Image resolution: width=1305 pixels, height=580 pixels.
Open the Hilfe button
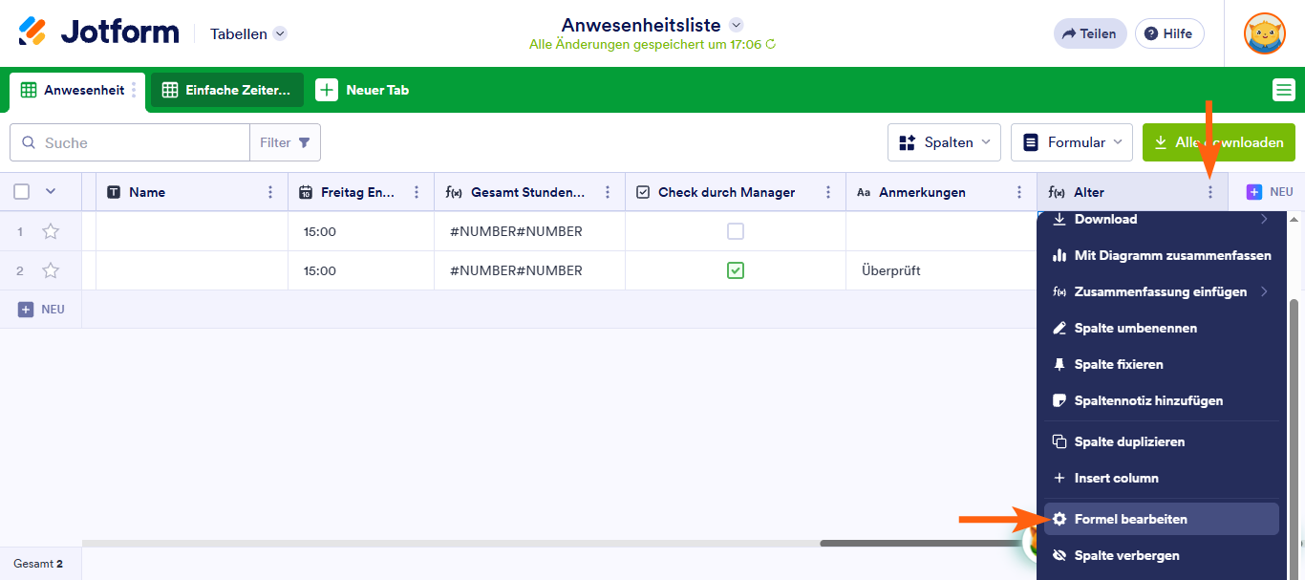tap(1169, 33)
